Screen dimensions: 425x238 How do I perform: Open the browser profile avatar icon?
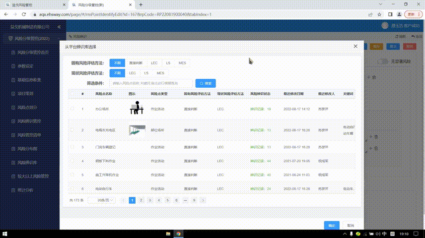pos(399,14)
